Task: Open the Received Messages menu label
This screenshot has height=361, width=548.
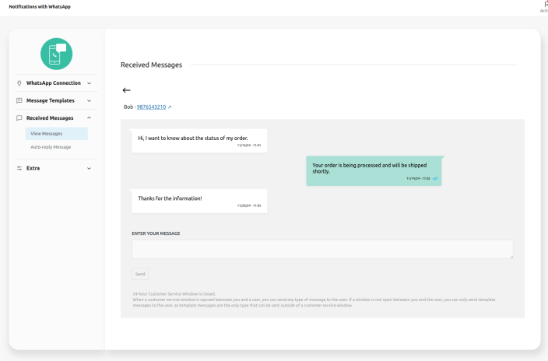Action: pos(50,118)
